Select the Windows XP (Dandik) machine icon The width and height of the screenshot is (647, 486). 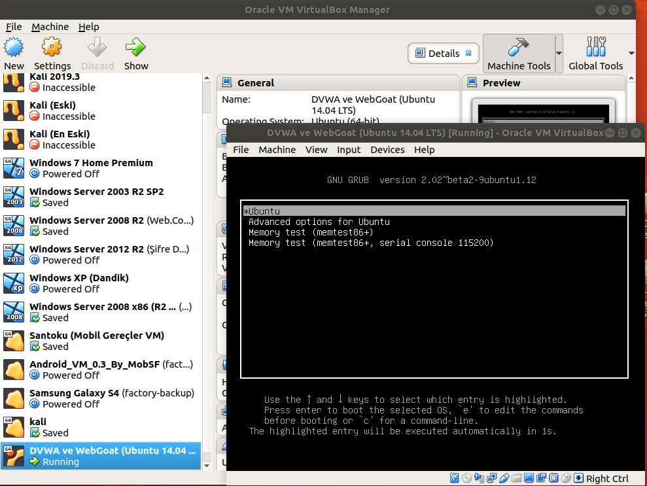(x=14, y=283)
